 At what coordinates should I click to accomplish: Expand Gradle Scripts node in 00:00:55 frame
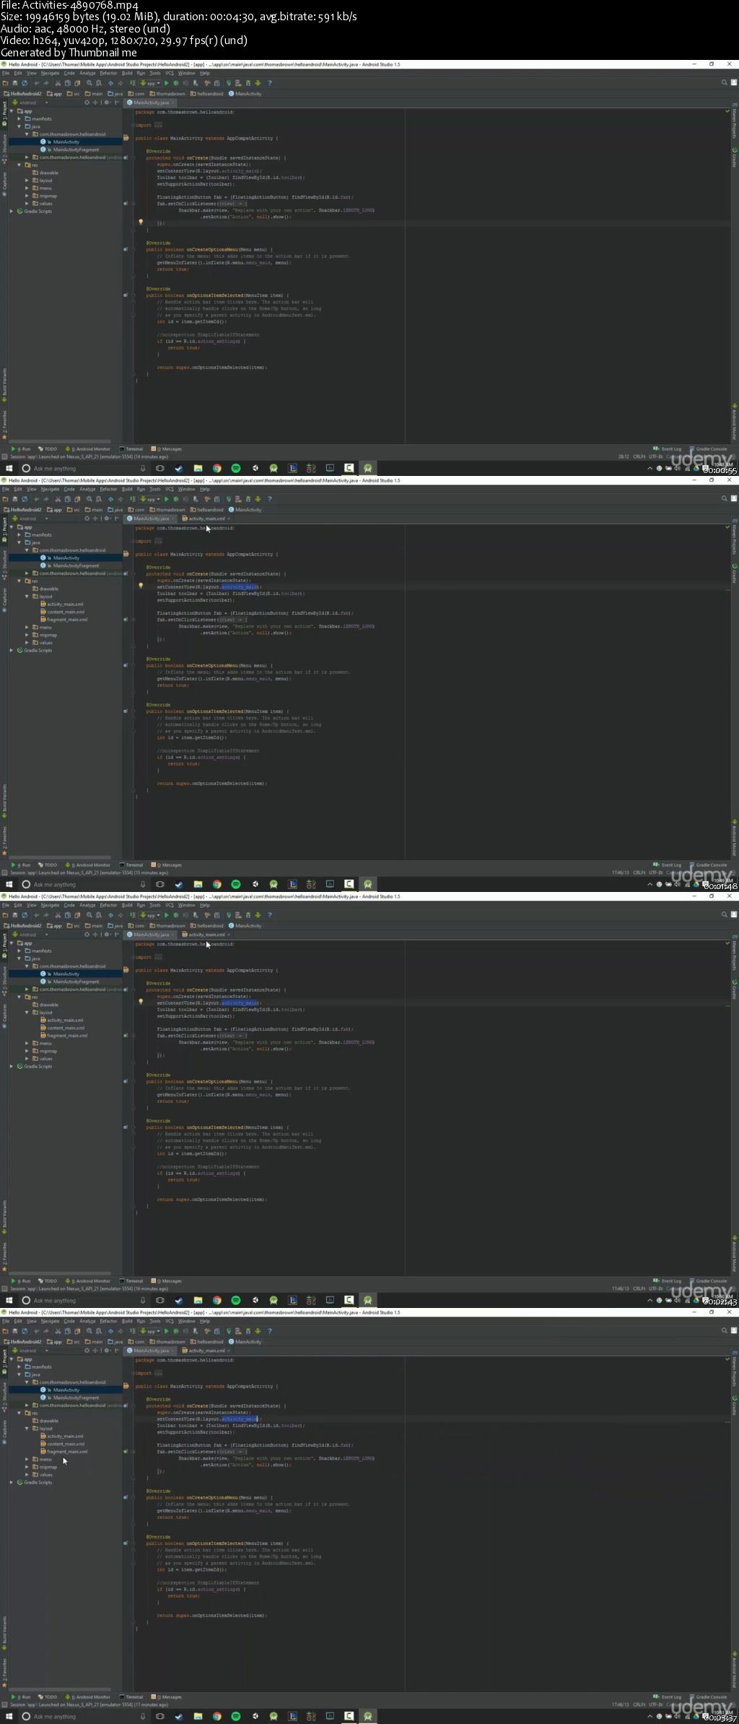(12, 211)
